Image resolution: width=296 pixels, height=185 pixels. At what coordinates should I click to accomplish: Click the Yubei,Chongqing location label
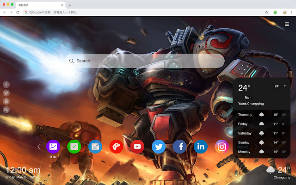251,104
